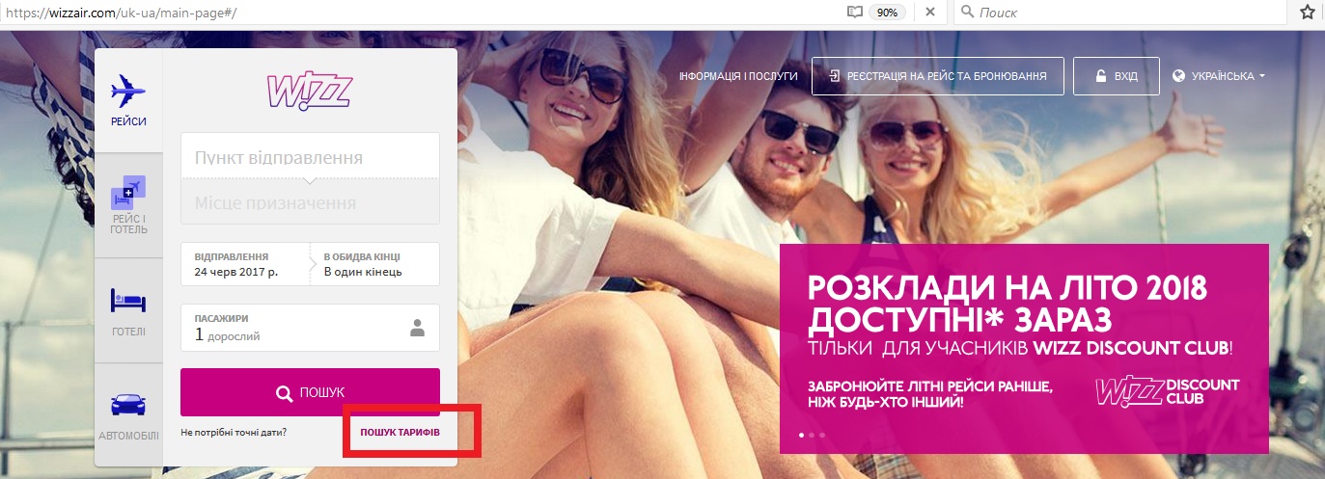Click the passenger person icon
The width and height of the screenshot is (1325, 479).
coord(417,328)
